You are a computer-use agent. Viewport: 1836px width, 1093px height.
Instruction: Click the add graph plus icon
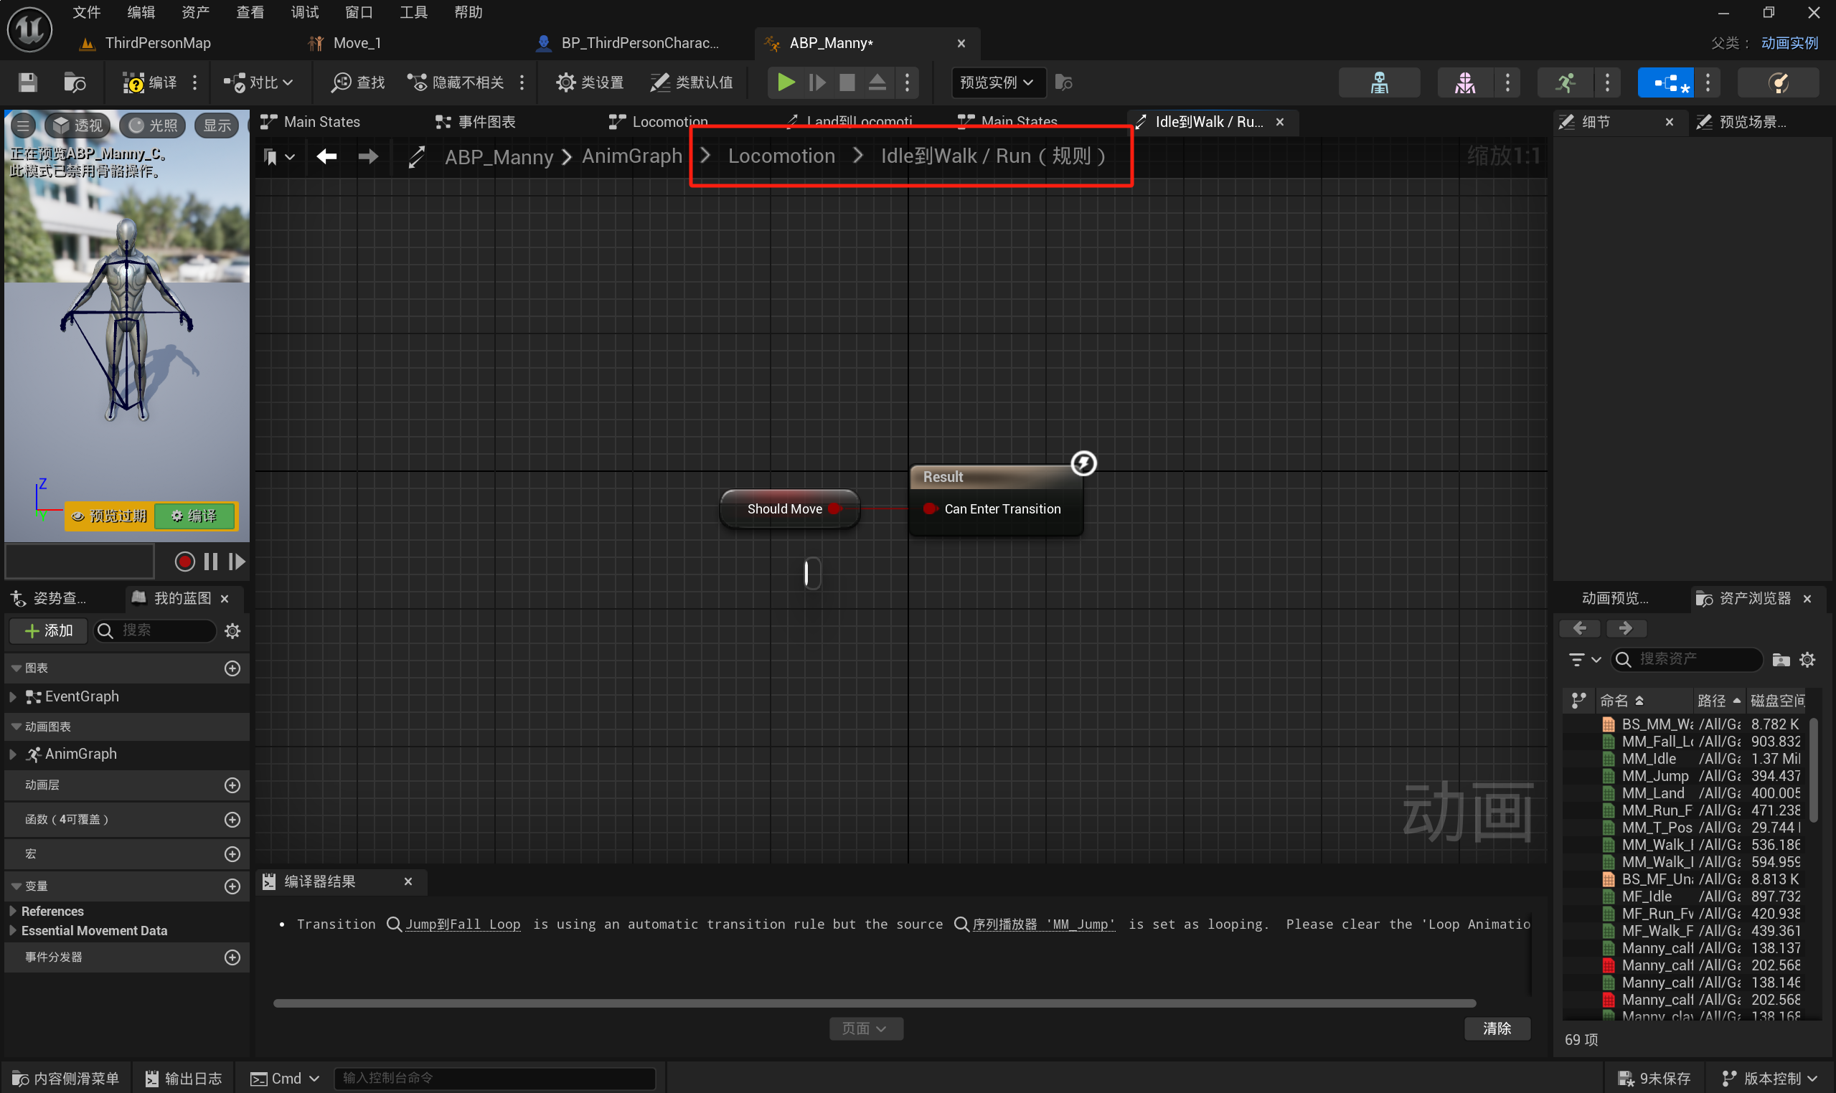[x=232, y=668]
